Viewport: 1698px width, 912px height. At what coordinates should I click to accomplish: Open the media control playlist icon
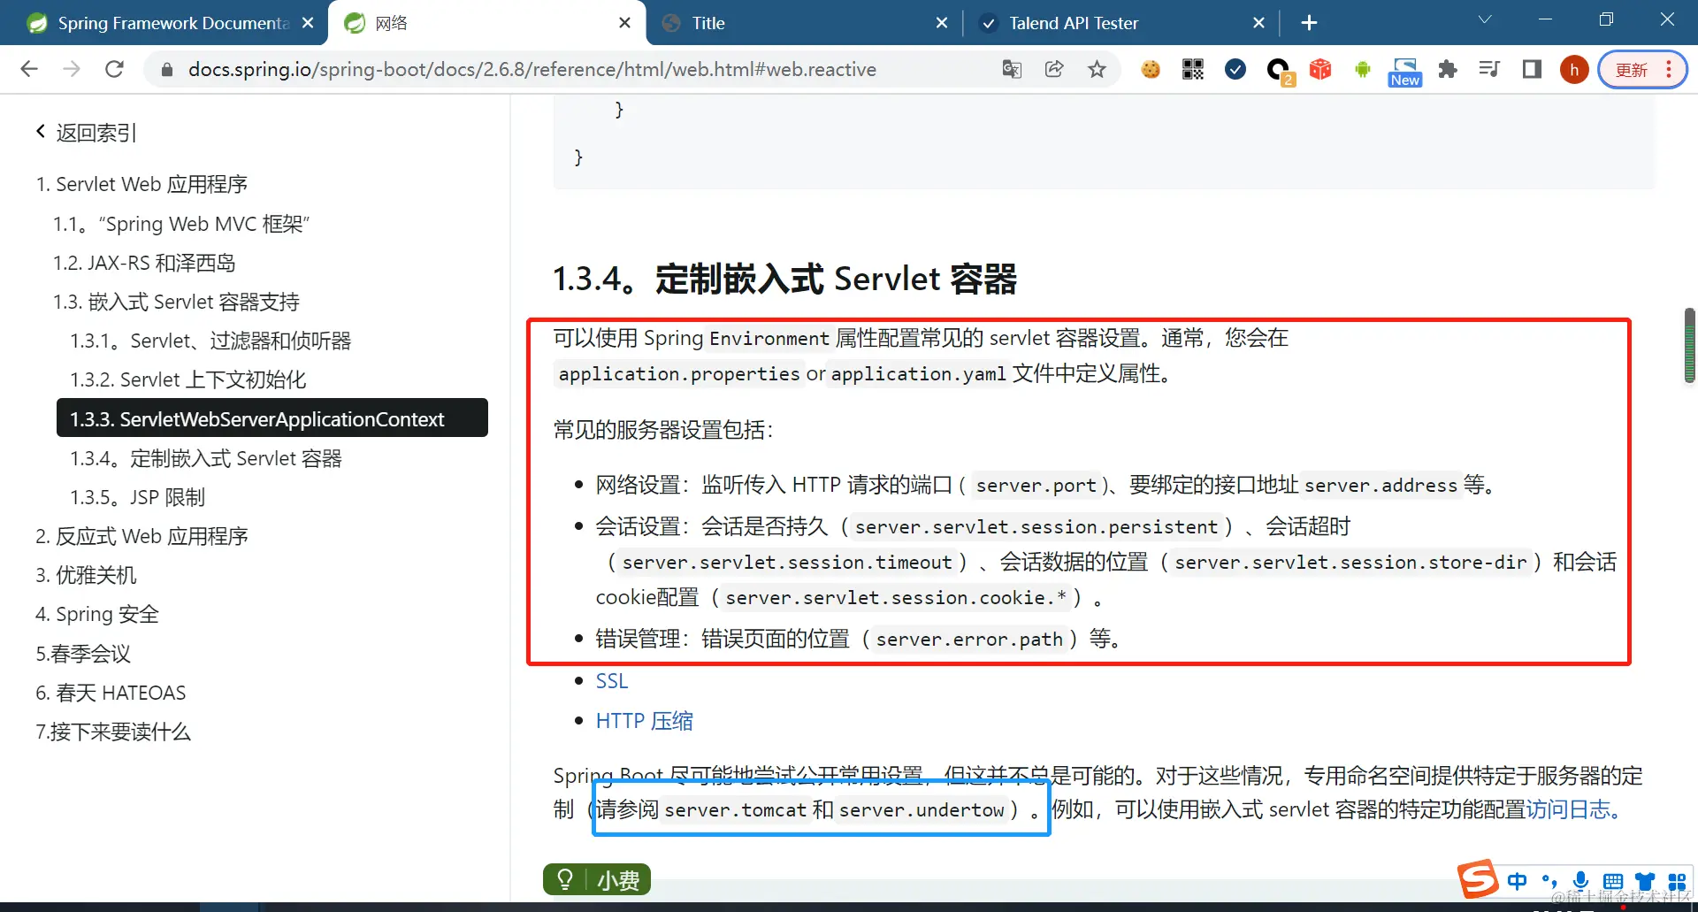click(1490, 69)
